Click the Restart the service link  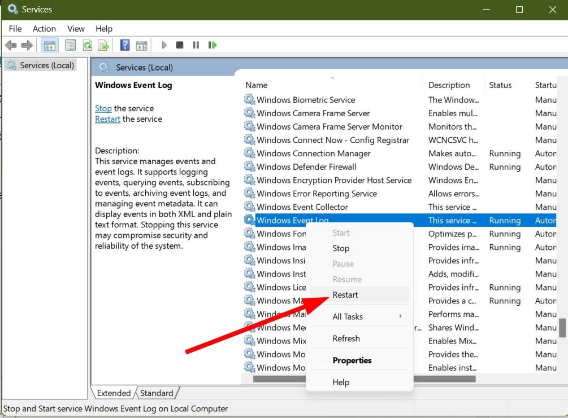click(107, 119)
